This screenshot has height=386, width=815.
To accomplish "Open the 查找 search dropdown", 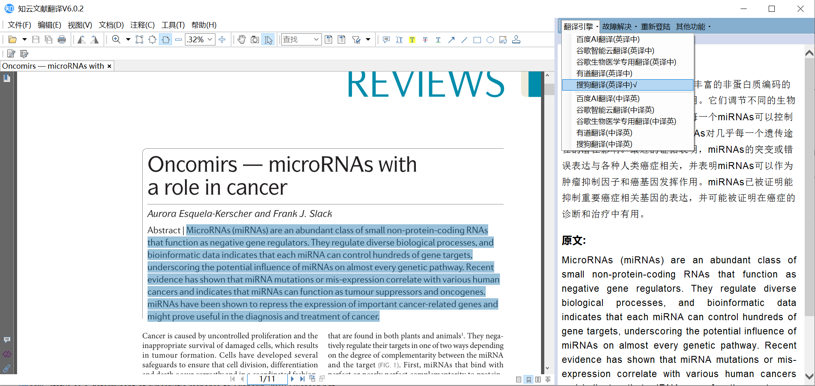I will 316,39.
